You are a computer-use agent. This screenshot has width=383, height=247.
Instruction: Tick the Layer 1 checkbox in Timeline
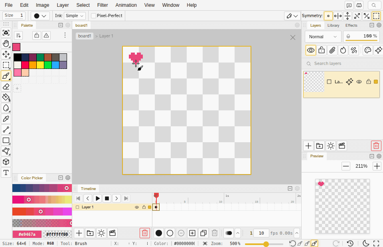(x=77, y=207)
